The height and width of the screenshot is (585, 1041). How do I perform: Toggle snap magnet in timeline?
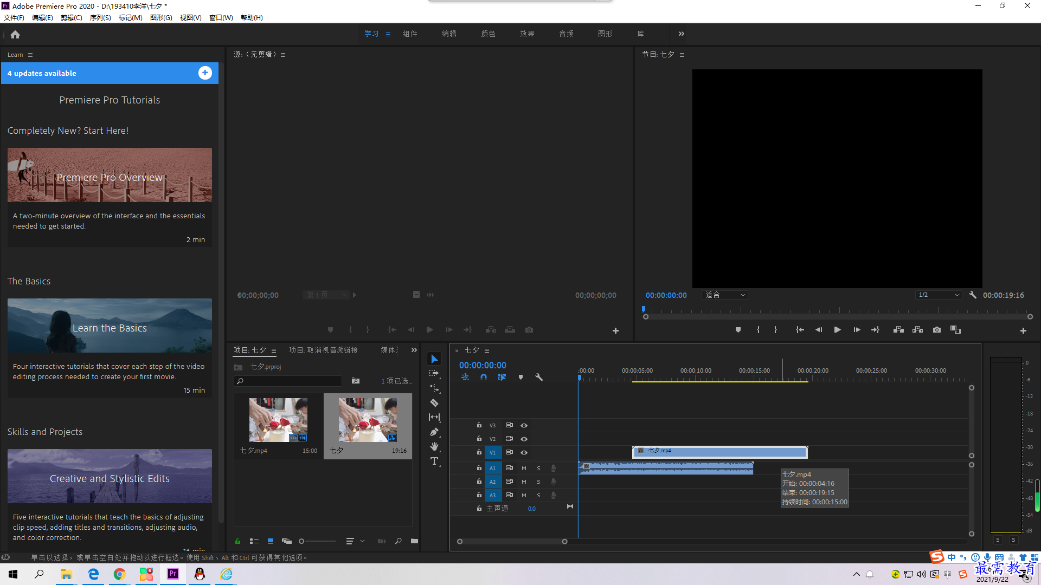click(484, 377)
